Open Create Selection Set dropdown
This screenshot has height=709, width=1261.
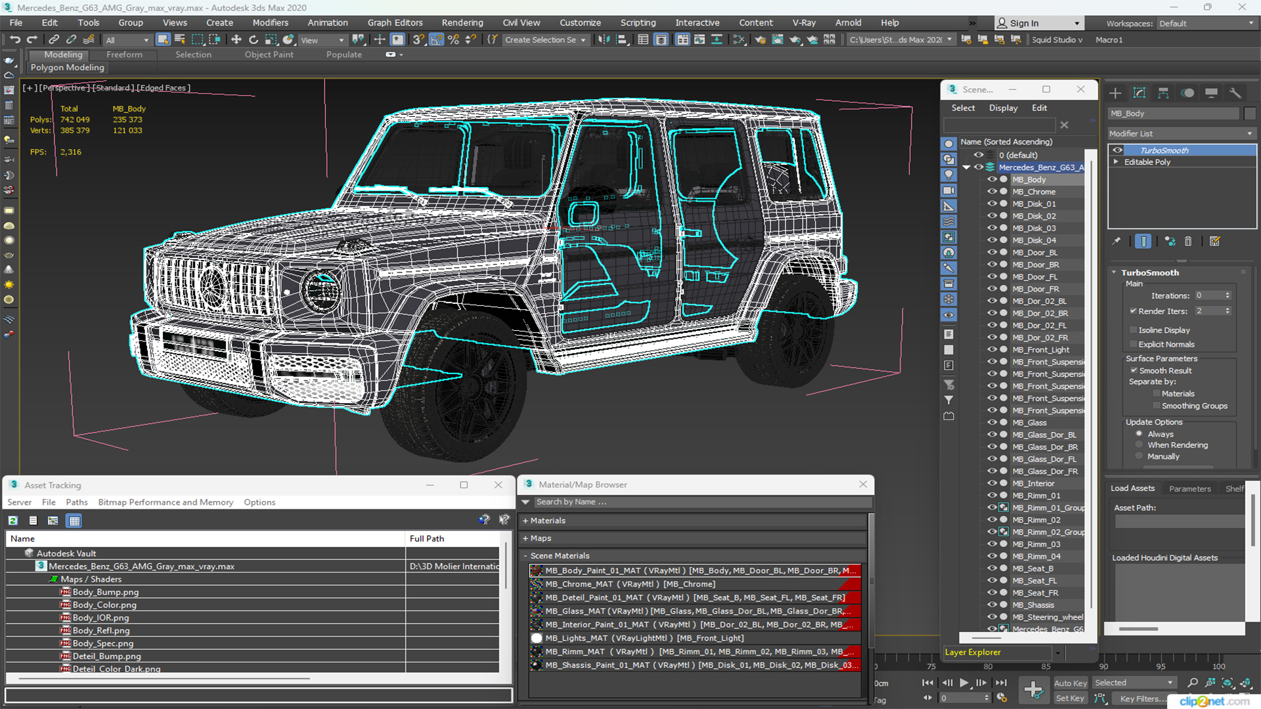(x=545, y=40)
